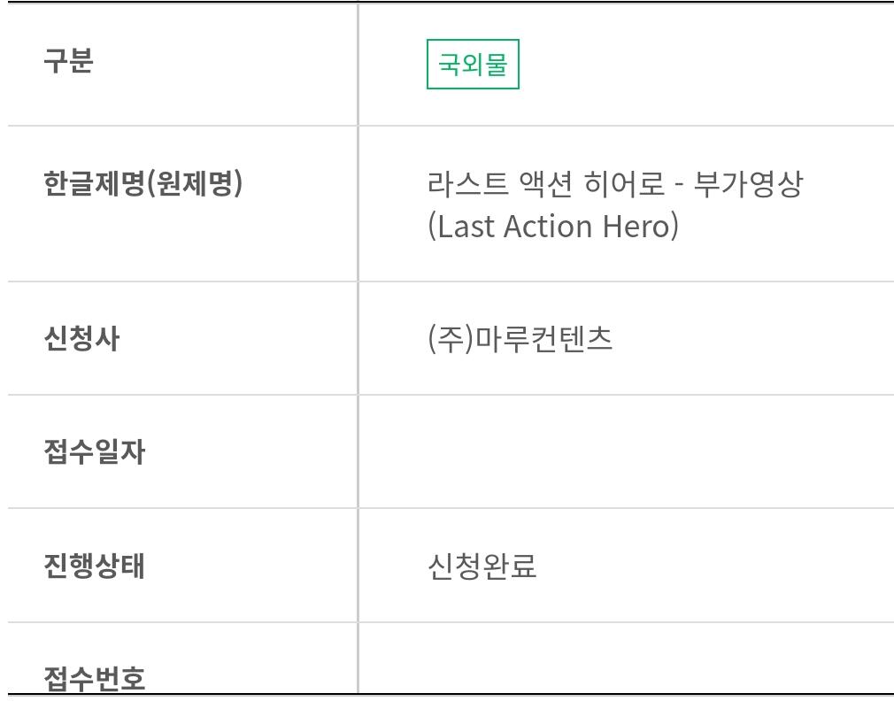
Task: Click the word Last in original title
Action: (466, 227)
